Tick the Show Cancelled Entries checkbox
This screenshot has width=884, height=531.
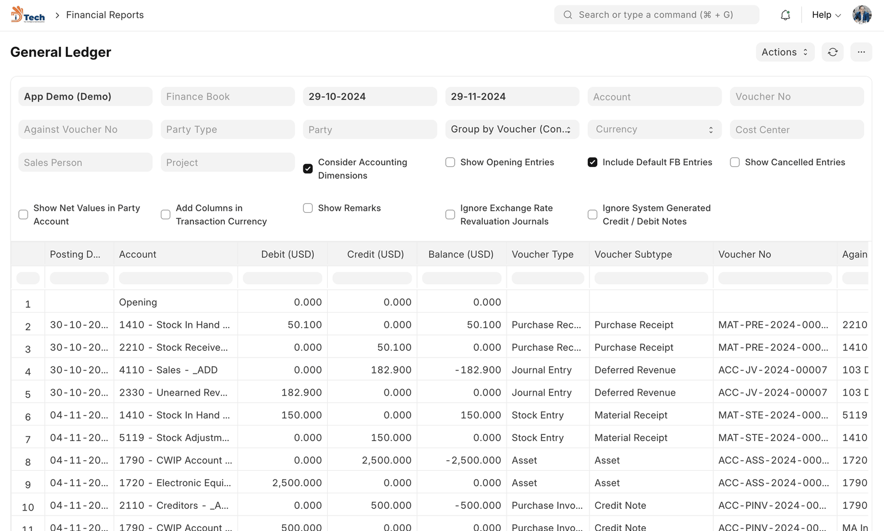click(735, 162)
